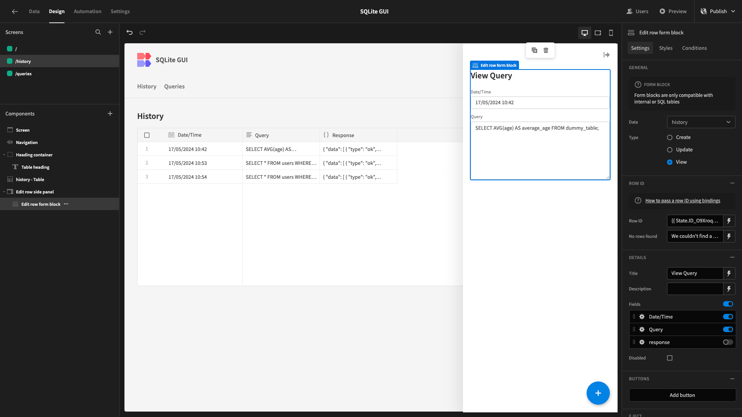Close side panel with arrow icon
742x417 pixels.
pyautogui.click(x=607, y=55)
